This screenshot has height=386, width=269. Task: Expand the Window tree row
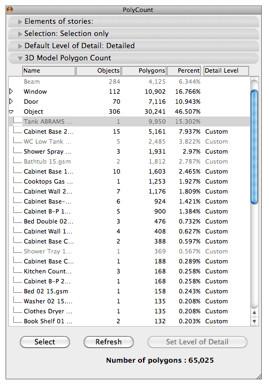[x=11, y=92]
